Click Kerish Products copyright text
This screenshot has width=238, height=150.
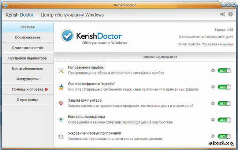[x=205, y=44]
